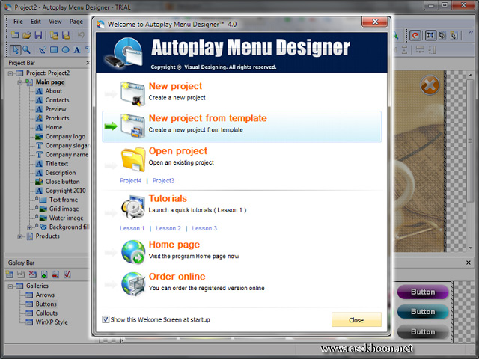Click the add item icon with green plus
Image resolution: width=479 pixels, height=359 pixels.
[44, 274]
